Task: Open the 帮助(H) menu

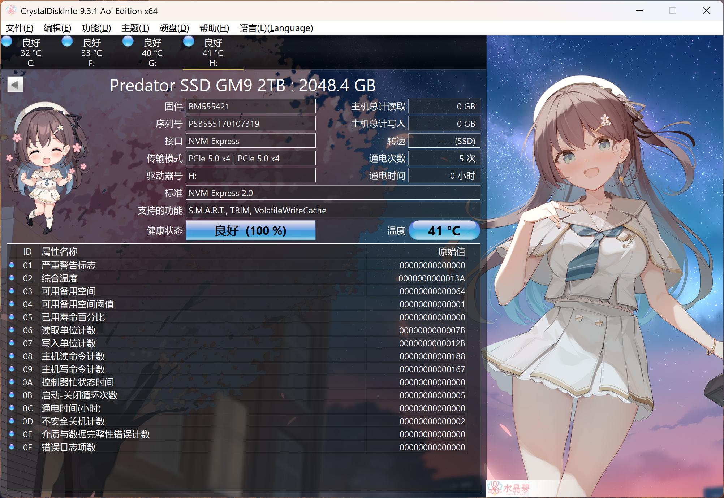Action: (x=214, y=28)
